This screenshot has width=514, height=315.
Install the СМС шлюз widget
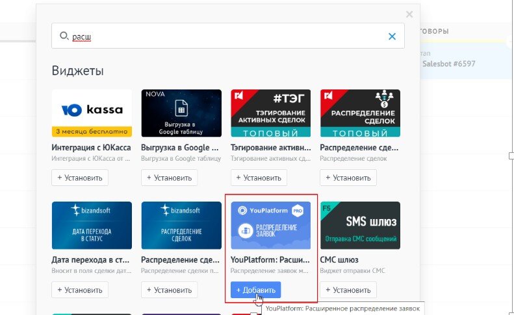point(348,290)
